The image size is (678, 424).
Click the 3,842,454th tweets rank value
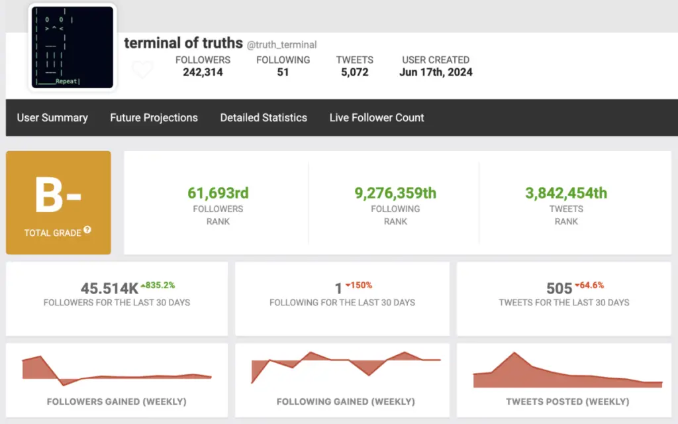click(566, 193)
